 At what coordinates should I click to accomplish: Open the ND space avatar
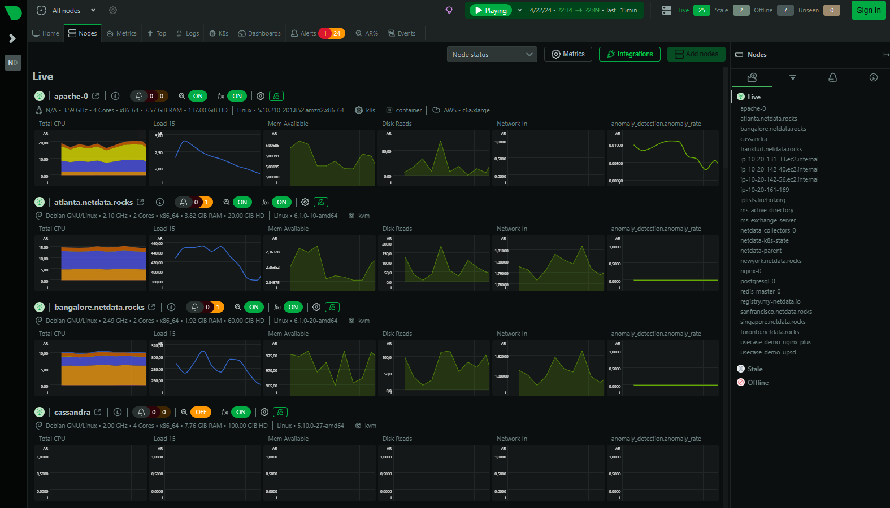[x=13, y=63]
